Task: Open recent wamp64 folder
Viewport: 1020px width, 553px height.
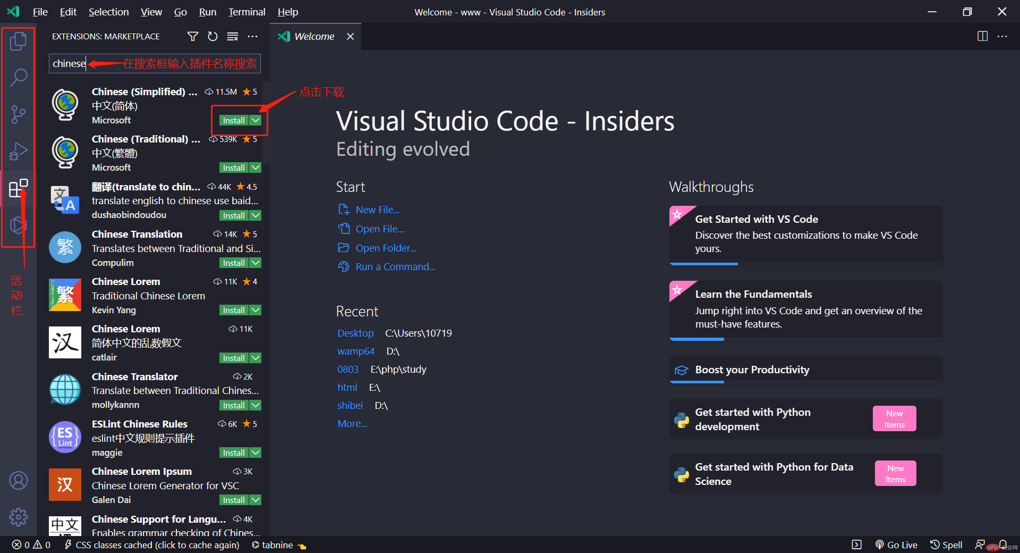Action: coord(356,351)
